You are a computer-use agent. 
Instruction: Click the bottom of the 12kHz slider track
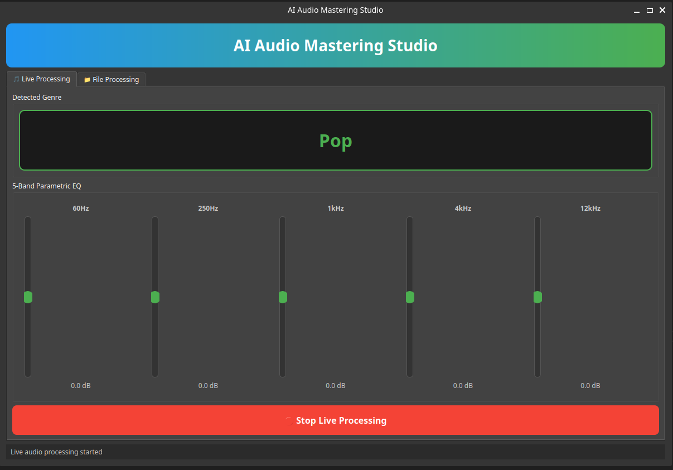pos(538,374)
